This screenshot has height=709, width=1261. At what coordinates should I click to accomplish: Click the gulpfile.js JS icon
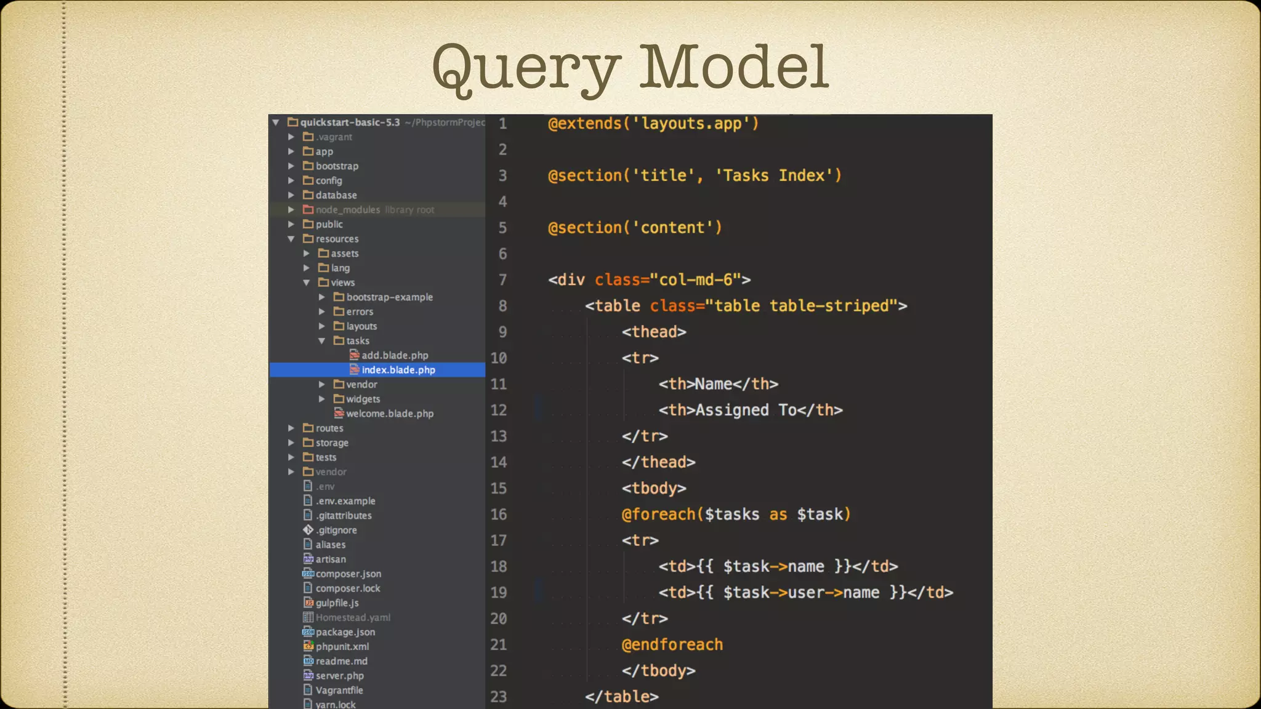308,603
